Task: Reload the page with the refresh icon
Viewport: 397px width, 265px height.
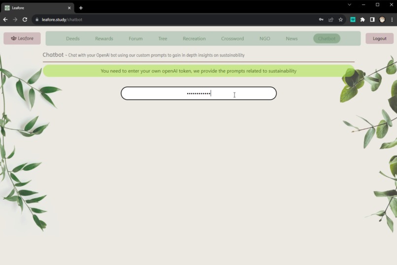Action: click(25, 20)
